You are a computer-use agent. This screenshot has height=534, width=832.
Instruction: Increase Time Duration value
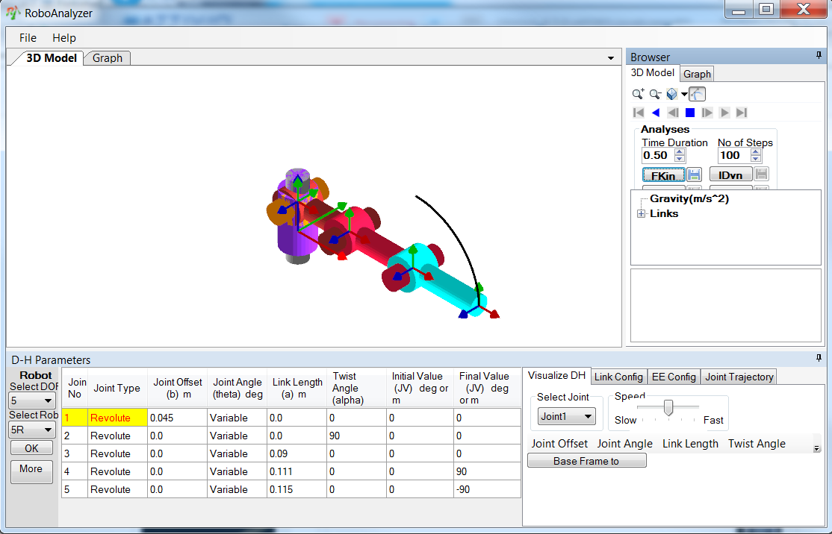tap(680, 152)
